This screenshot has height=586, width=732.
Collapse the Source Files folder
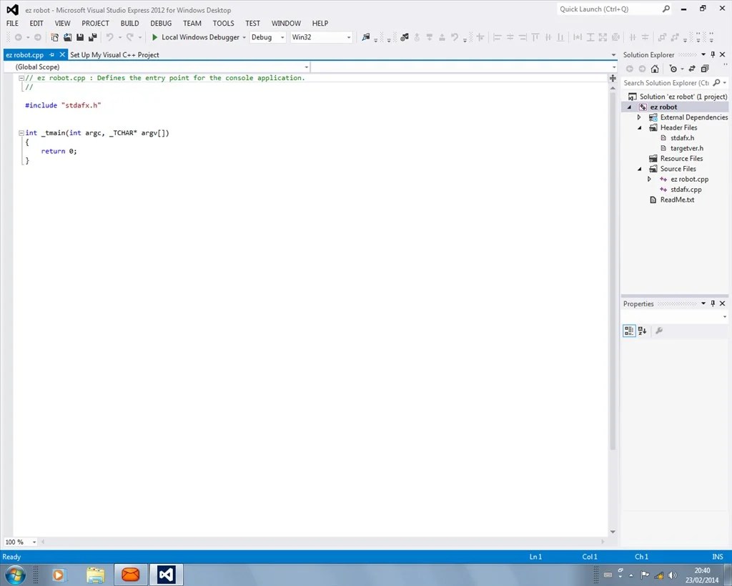pyautogui.click(x=640, y=169)
